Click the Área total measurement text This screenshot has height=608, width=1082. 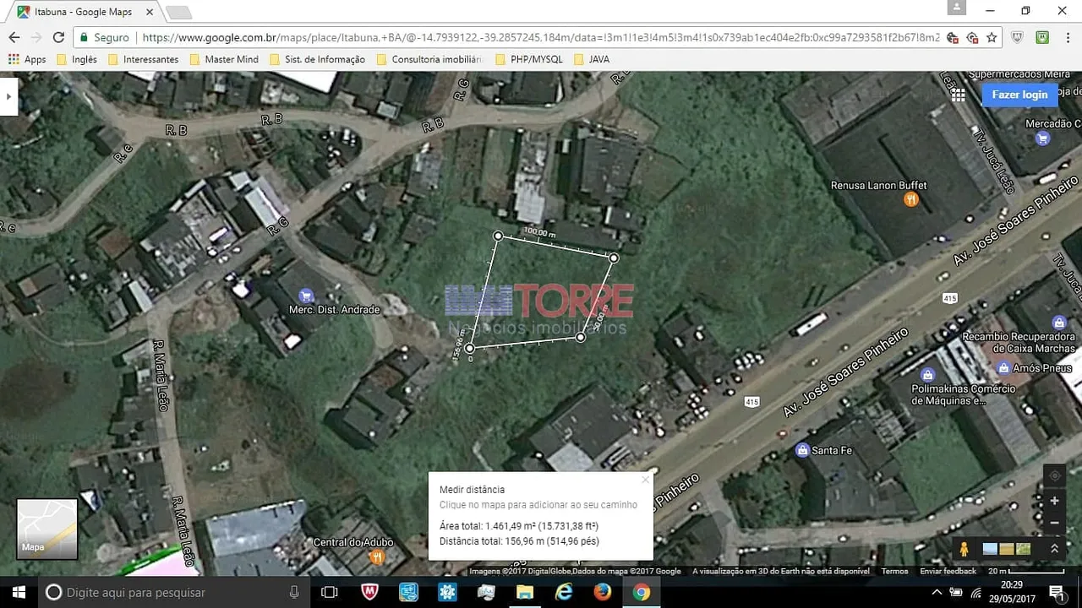[519, 526]
